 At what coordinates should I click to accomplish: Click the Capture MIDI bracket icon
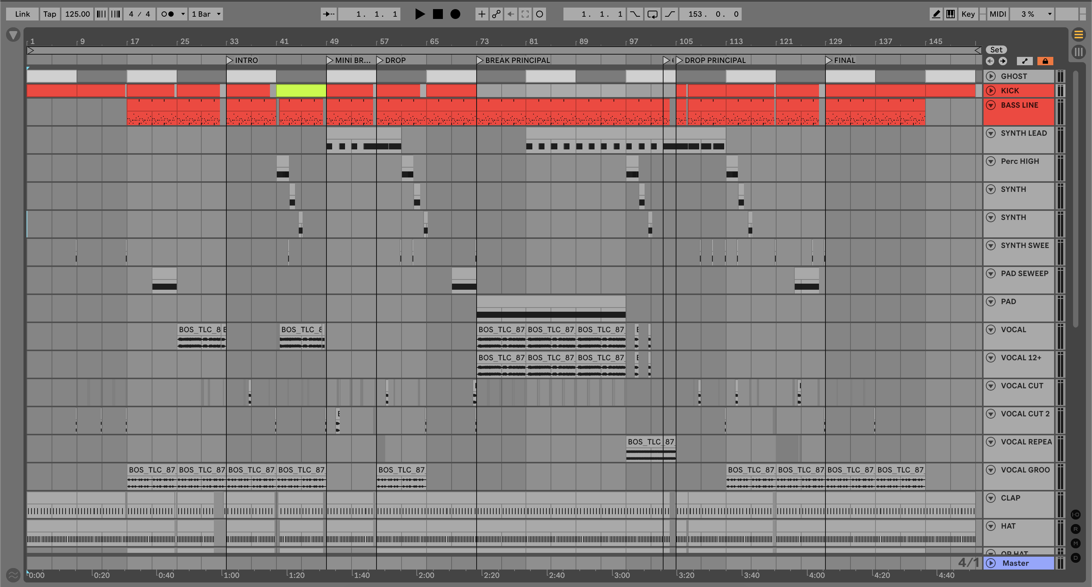525,14
